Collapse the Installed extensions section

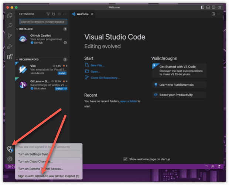(x=17, y=29)
